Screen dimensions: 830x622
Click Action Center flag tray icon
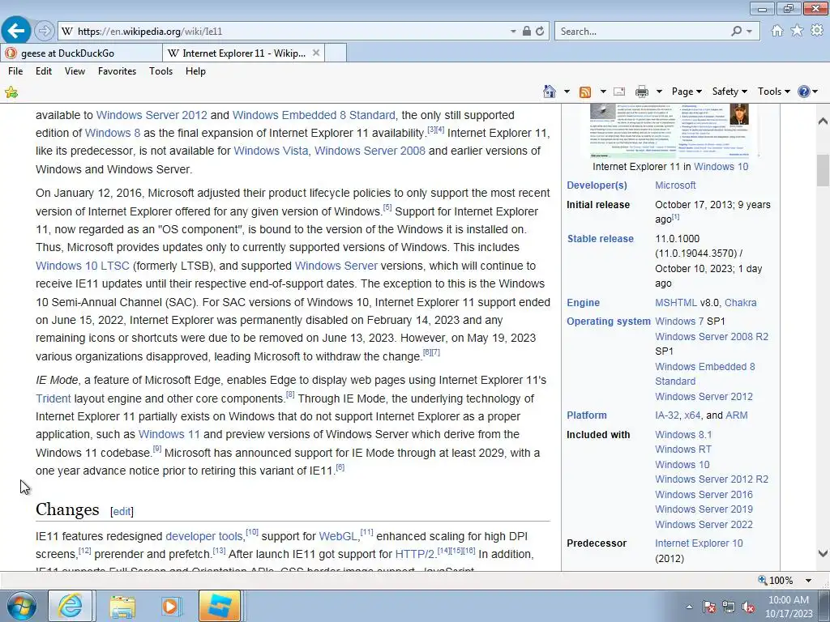coord(709,607)
